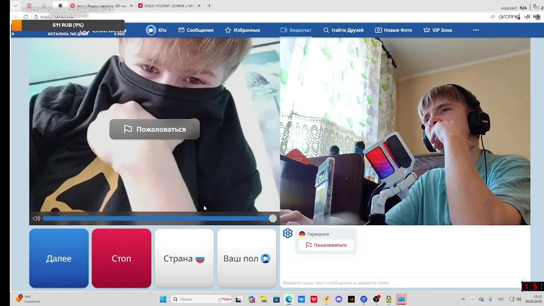Screen dimensions: 544x306
Task: Click the camera icon beside Новые Фото
Action: pyautogui.click(x=378, y=30)
